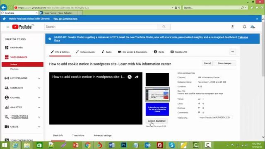Click the Save changes button

[x=224, y=63]
